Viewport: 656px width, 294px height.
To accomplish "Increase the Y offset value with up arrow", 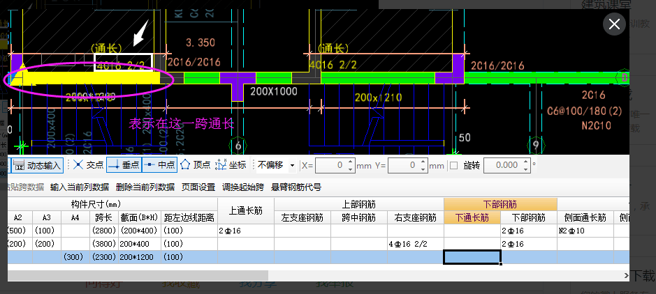I will point(424,162).
